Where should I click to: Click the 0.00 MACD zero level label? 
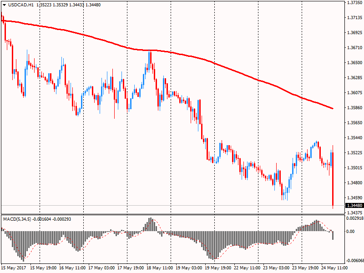[350, 232]
